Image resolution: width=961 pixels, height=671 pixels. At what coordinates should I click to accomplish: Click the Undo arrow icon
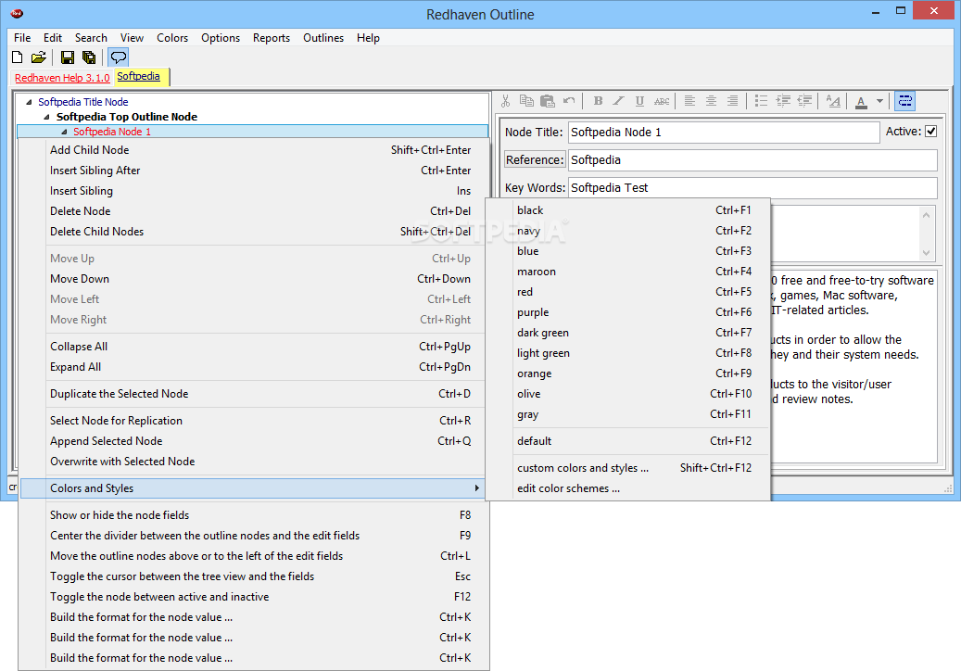tap(569, 101)
